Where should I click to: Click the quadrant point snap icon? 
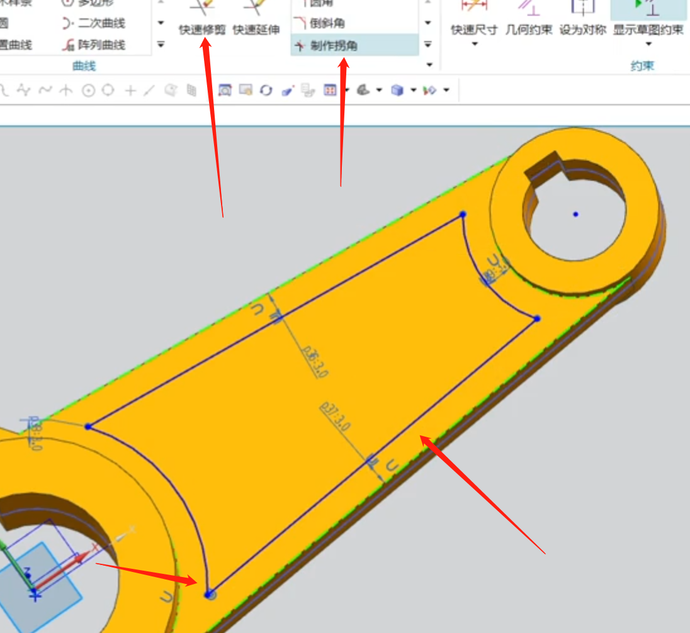(x=108, y=90)
